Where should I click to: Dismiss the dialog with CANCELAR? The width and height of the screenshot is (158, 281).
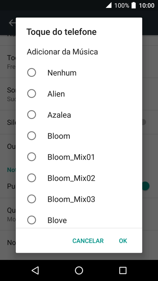pyautogui.click(x=88, y=241)
